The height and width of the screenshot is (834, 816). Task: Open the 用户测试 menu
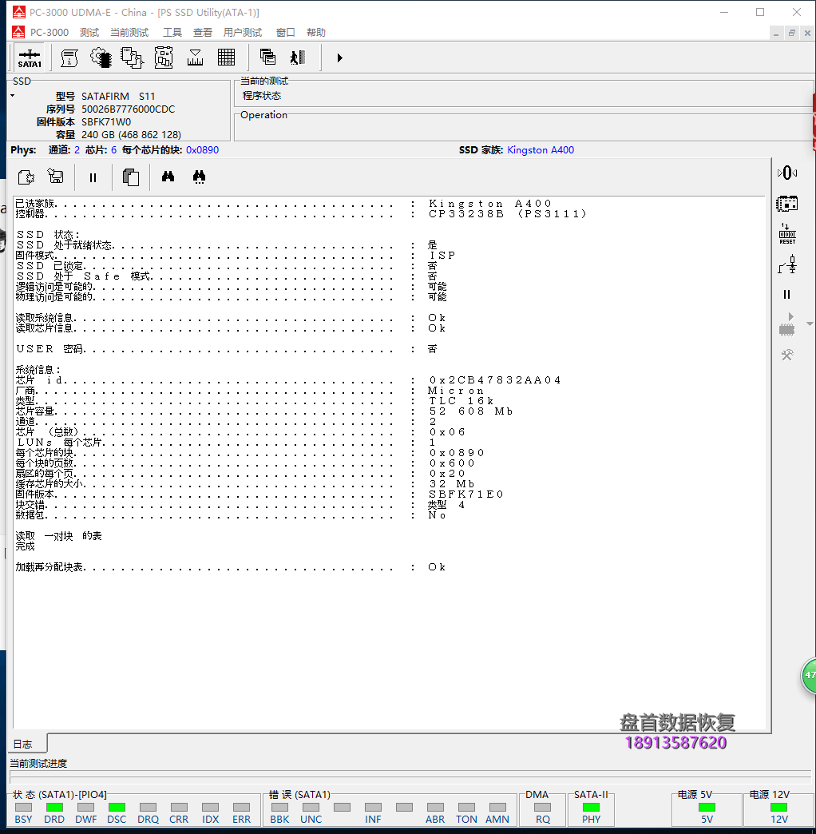pyautogui.click(x=243, y=33)
